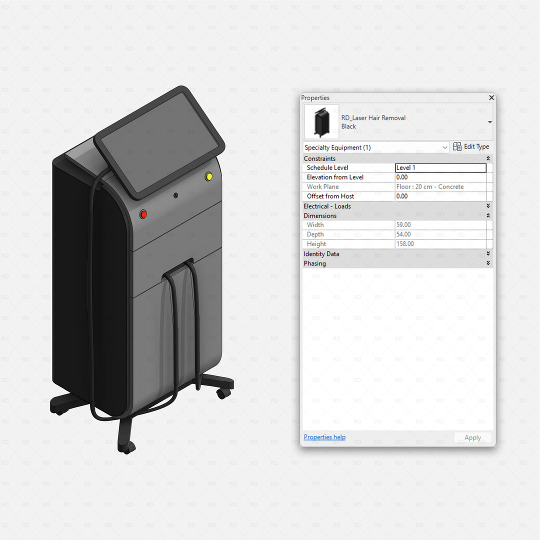This screenshot has width=540, height=540.
Task: Click the 'RD_Laser Hair Removal' family name
Action: coord(373,118)
